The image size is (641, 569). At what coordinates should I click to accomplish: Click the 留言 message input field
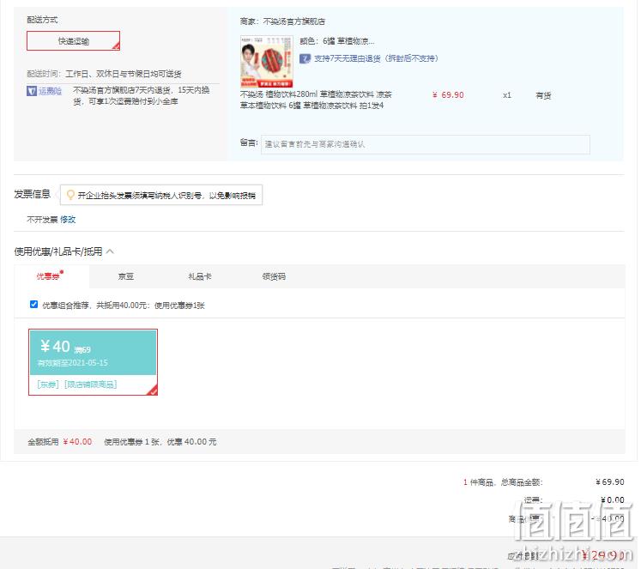tap(425, 144)
